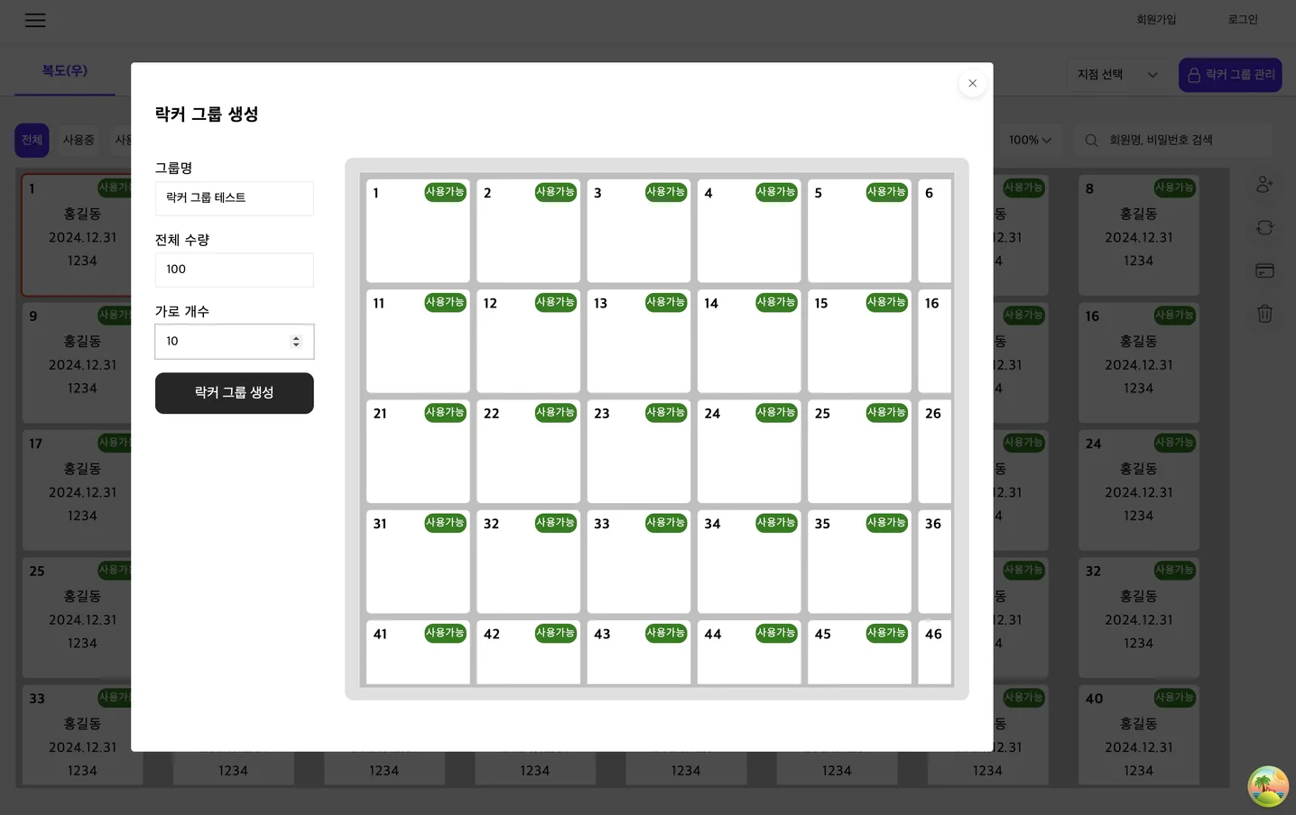Click background locker card 8
Screen dimensions: 1296x815
click(x=1139, y=234)
